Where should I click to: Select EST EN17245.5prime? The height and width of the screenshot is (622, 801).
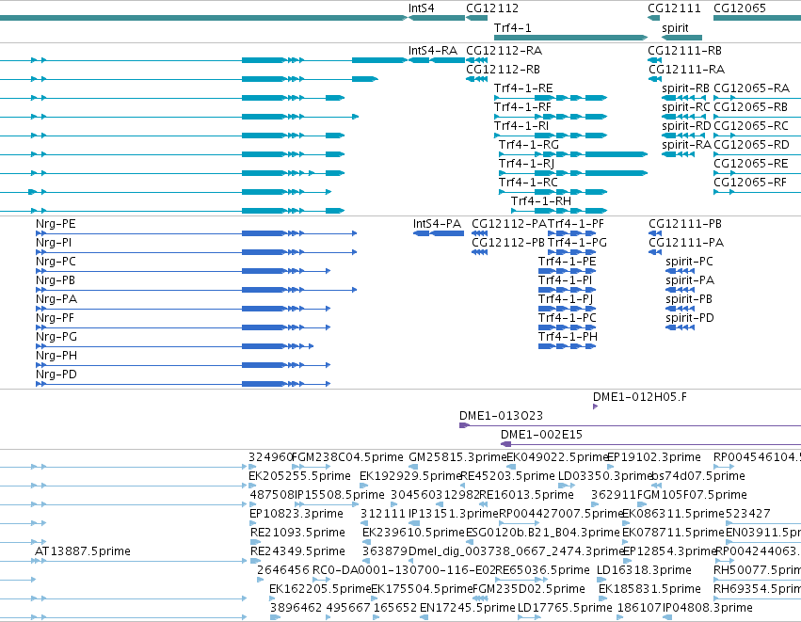[467, 609]
